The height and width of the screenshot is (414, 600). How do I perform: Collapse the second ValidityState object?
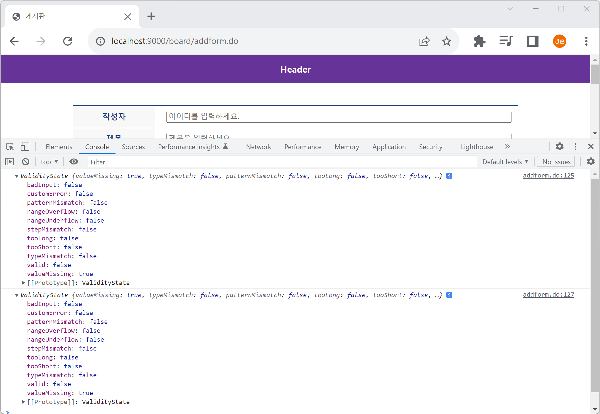click(17, 295)
